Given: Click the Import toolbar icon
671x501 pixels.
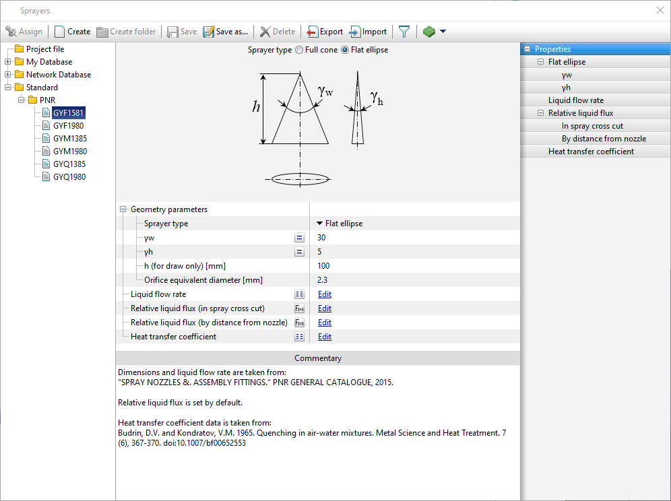Looking at the screenshot, I should pos(355,32).
